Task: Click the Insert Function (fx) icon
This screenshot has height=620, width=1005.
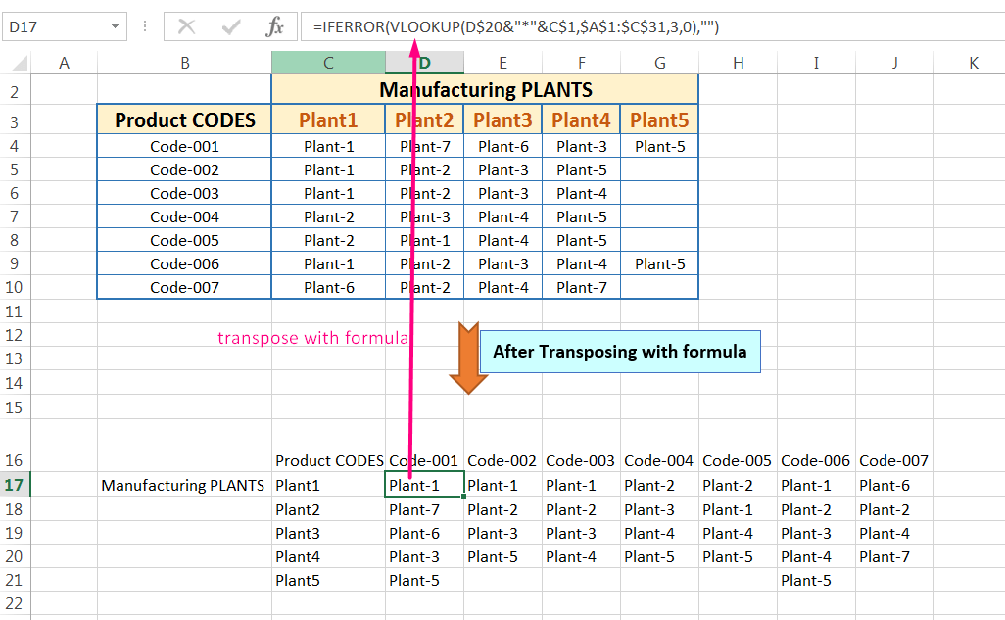Action: coord(278,26)
